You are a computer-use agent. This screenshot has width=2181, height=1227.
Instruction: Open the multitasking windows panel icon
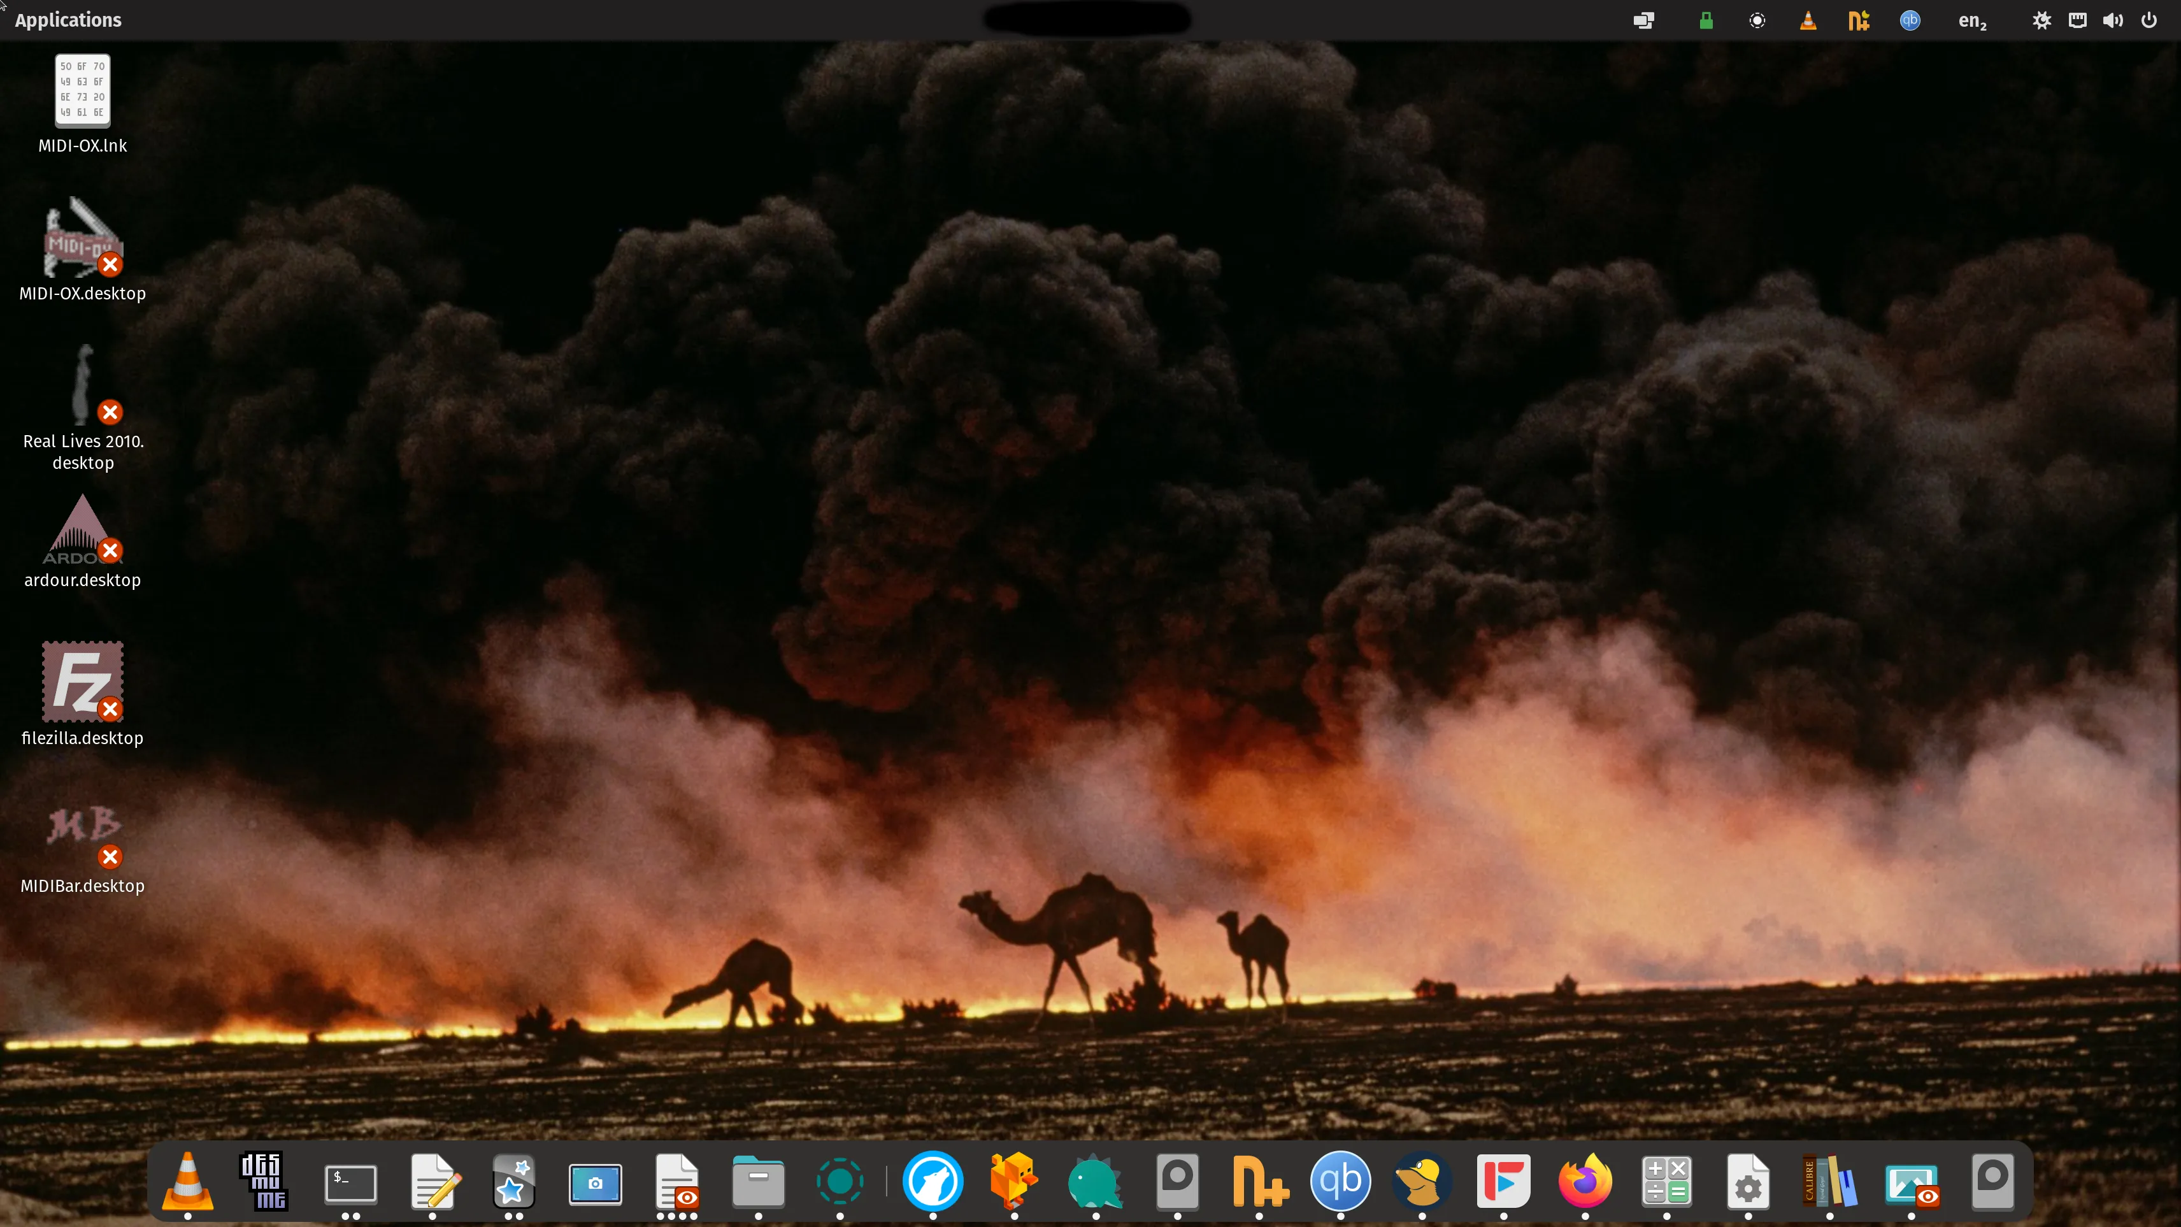coord(1643,20)
